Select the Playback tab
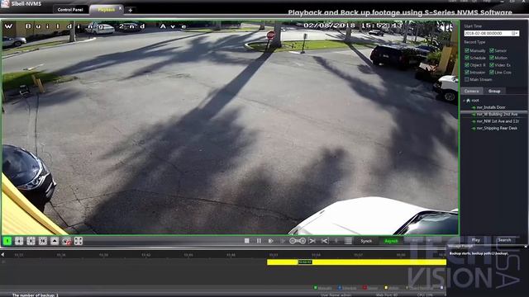 pos(106,9)
